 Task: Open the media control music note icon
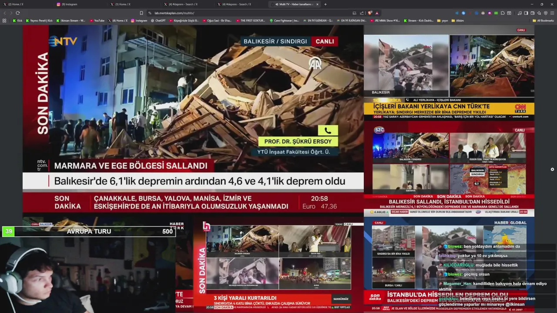pos(520,13)
